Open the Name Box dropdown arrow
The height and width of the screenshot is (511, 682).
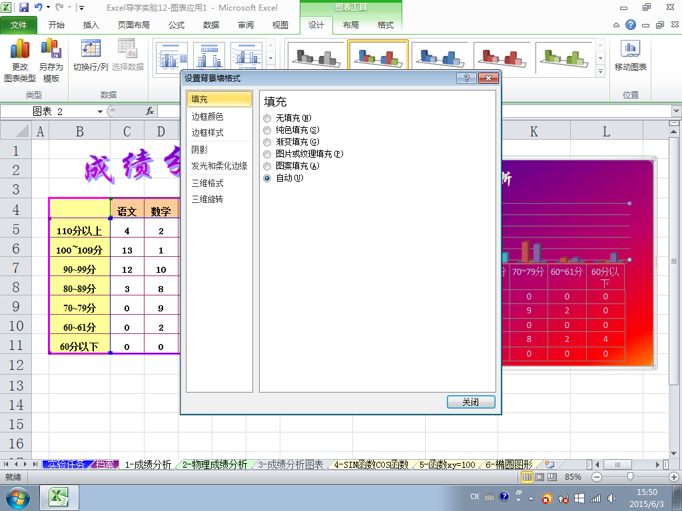tap(100, 112)
